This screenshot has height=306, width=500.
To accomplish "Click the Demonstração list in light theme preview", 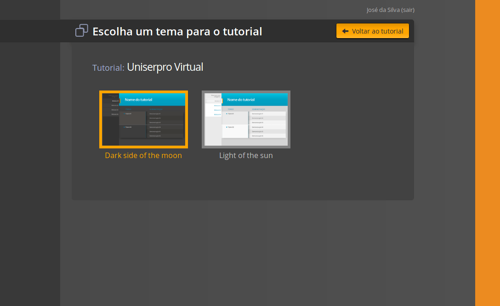I will coord(267,124).
